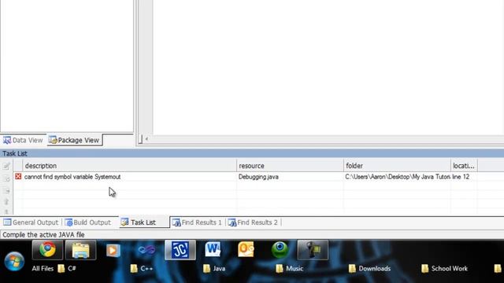Screen dimensions: 504x283
Task: Sort tasks by the location column header
Action: [x=464, y=166]
